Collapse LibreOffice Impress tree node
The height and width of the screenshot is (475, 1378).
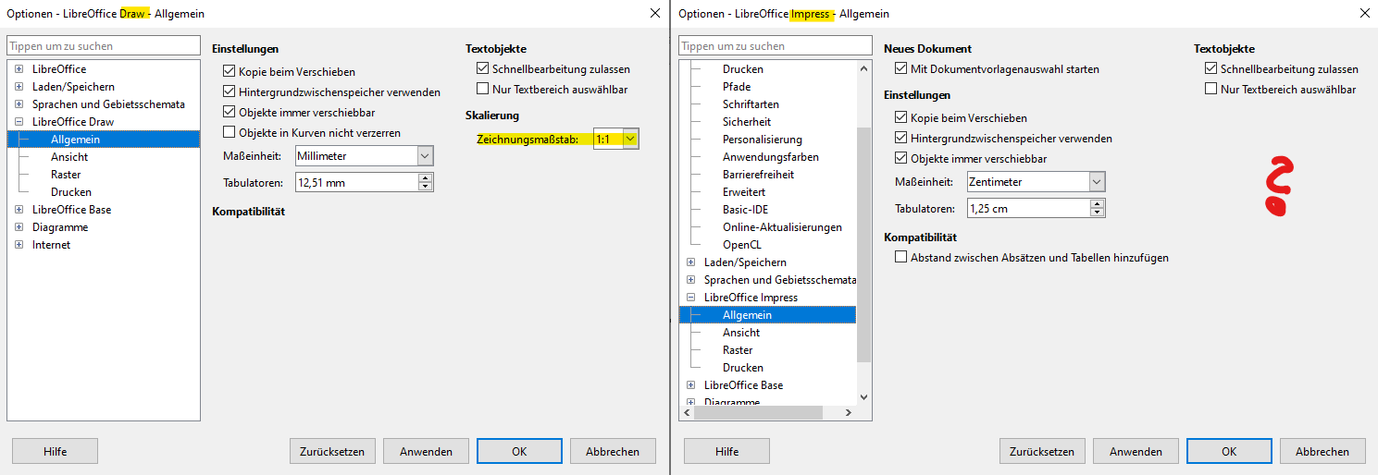(x=690, y=298)
